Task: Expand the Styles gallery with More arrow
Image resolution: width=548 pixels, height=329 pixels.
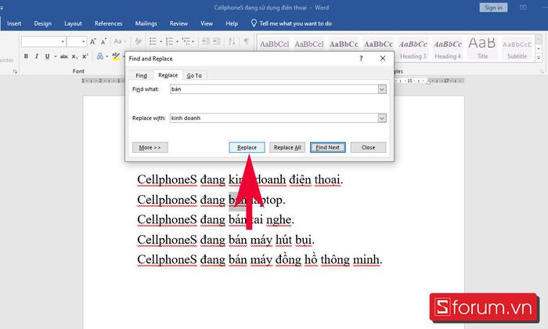Action: click(x=539, y=58)
